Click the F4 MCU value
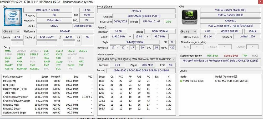The height and width of the screenshot is (119, 263). pos(87,20)
